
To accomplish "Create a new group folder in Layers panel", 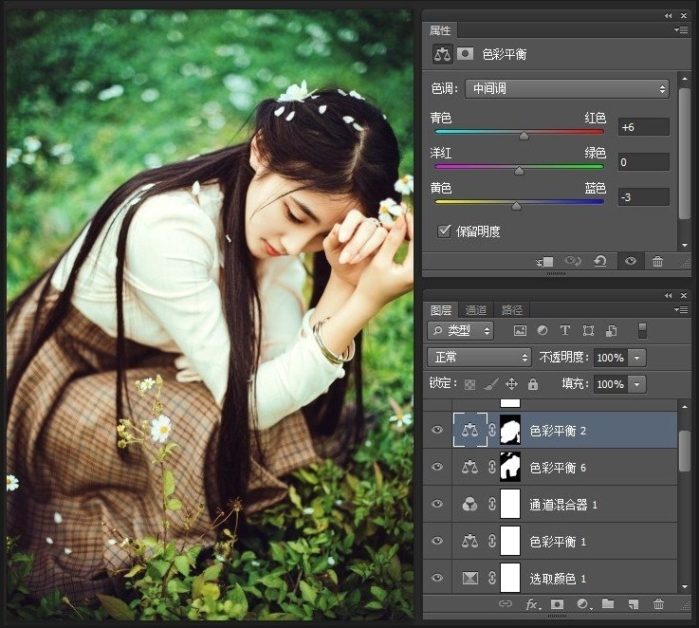I will pyautogui.click(x=608, y=603).
